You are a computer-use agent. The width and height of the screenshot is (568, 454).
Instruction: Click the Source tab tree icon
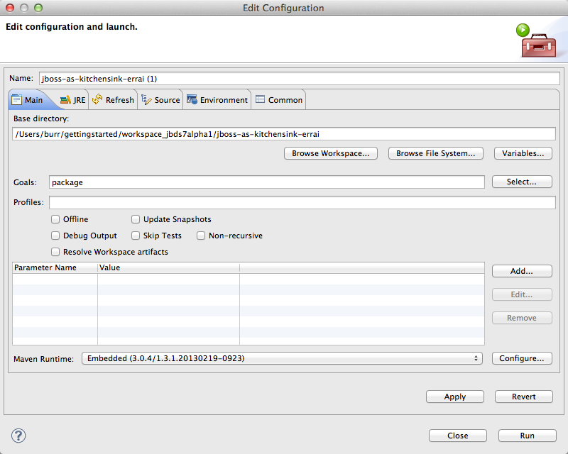tap(146, 99)
